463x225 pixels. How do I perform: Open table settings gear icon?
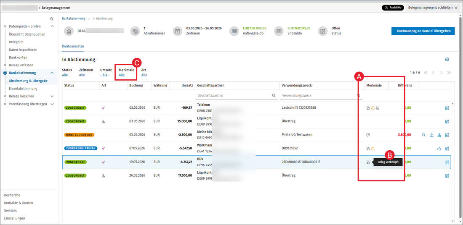tap(447, 60)
